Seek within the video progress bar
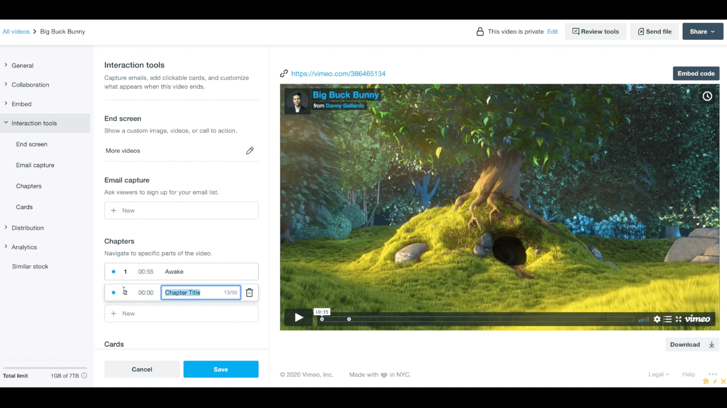727x408 pixels. click(477, 319)
